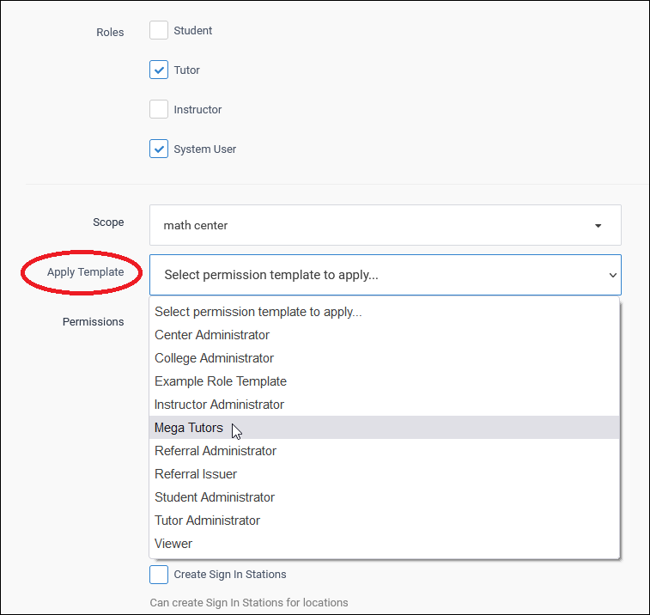Screen dimensions: 650x615
Task: Check the Student role checkbox
Action: click(159, 31)
